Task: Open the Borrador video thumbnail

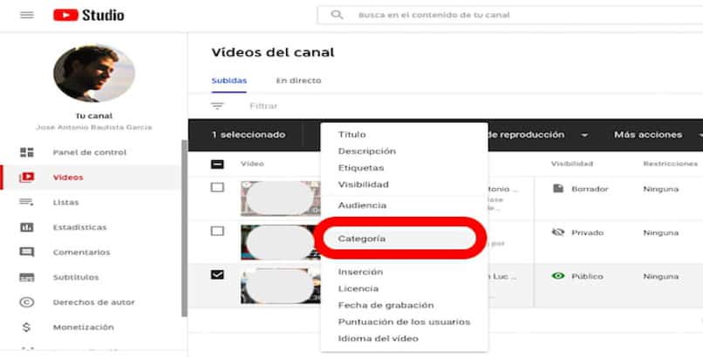Action: (x=281, y=199)
